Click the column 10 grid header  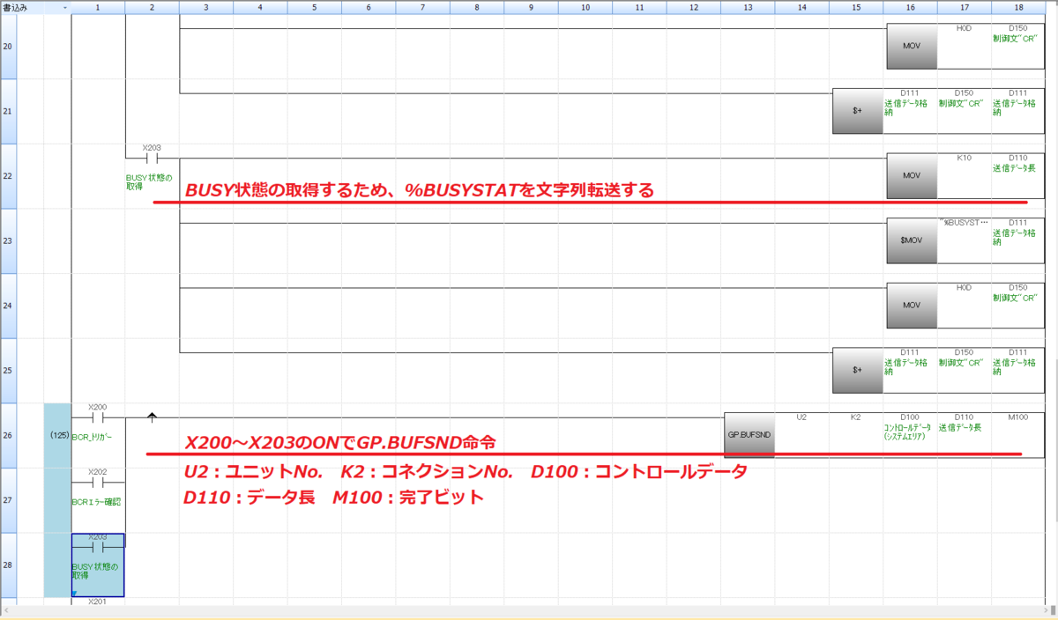(x=585, y=7)
